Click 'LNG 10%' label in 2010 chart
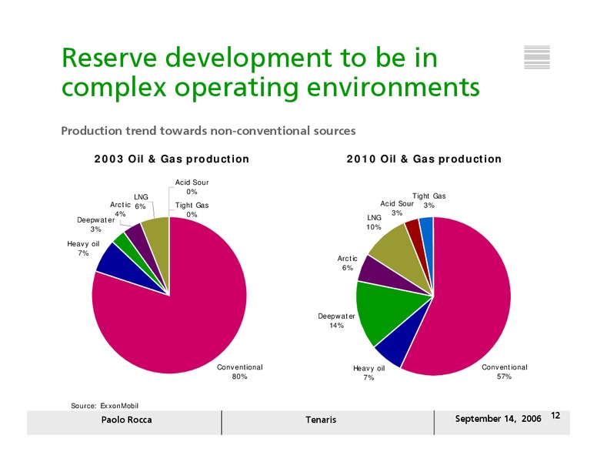The image size is (597, 462). pyautogui.click(x=374, y=223)
